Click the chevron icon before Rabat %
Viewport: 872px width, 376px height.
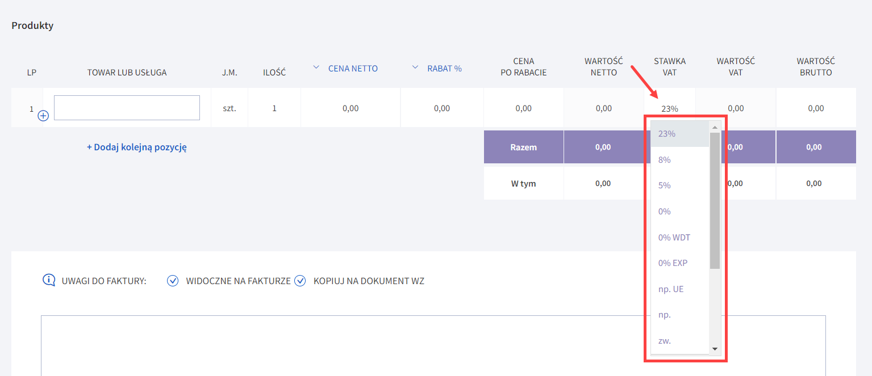pyautogui.click(x=415, y=68)
